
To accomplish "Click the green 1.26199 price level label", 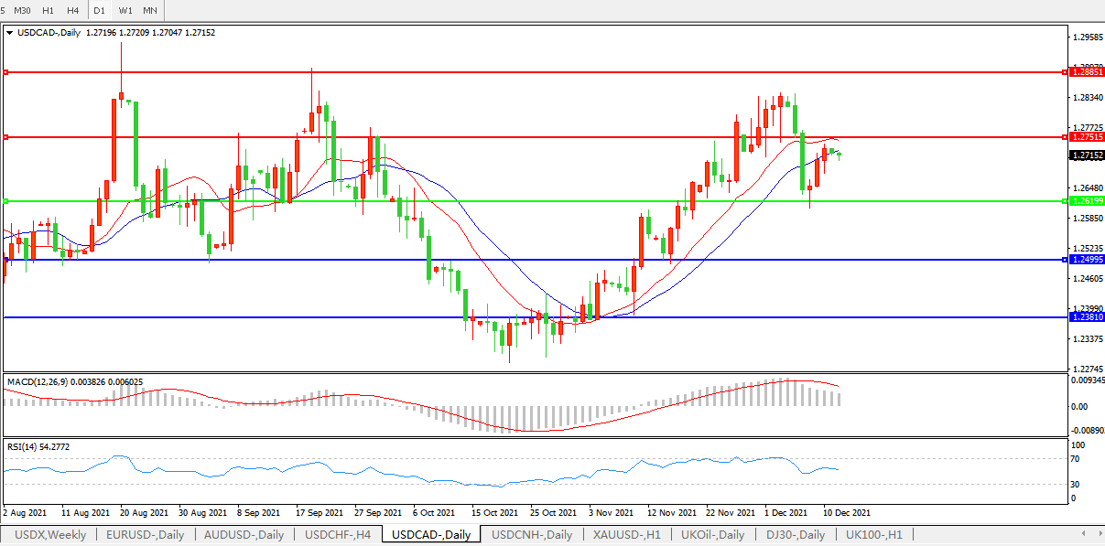I will tap(1087, 200).
